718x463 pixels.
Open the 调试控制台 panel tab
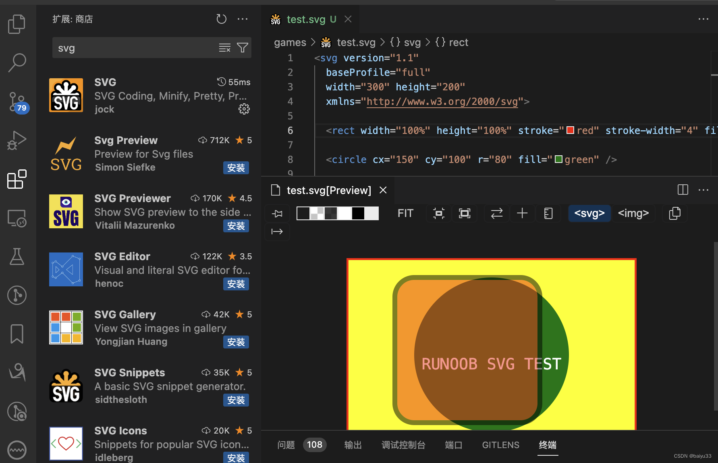(x=403, y=445)
